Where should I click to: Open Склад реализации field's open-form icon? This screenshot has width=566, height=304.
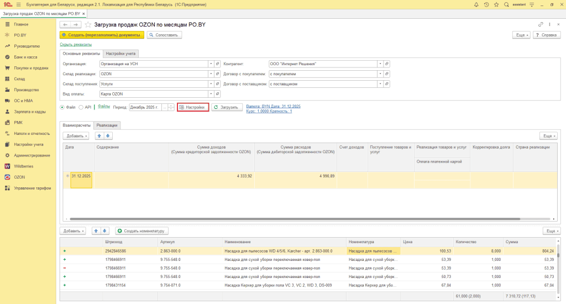(x=217, y=74)
